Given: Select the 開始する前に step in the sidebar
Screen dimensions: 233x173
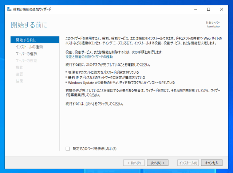Looking at the screenshot, I should [x=35, y=40].
